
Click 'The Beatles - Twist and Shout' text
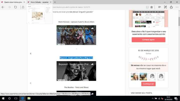pyautogui.click(x=76, y=87)
